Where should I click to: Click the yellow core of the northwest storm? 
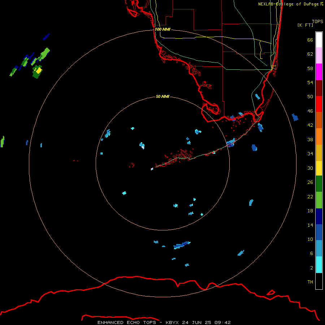click(x=39, y=70)
